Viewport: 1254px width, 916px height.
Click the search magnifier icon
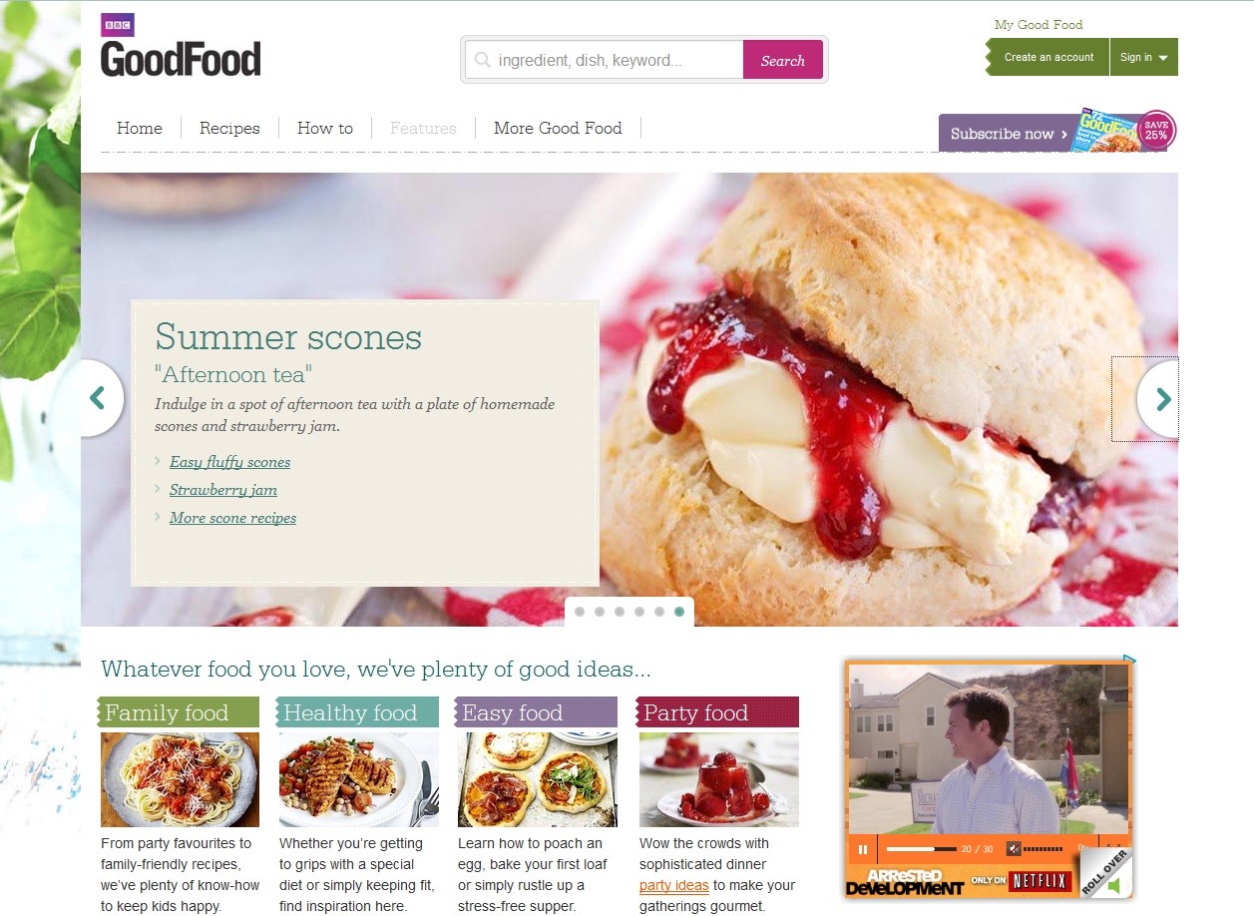[482, 60]
